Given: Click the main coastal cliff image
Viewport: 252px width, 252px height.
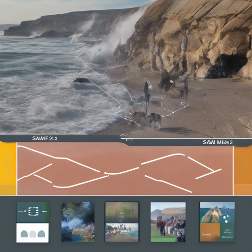Looking at the screenshot, I should pyautogui.click(x=126, y=67).
